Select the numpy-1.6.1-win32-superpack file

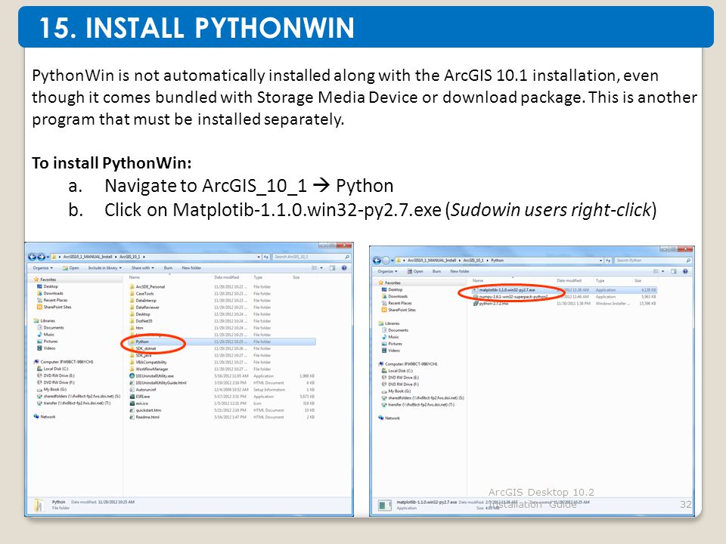coord(510,296)
